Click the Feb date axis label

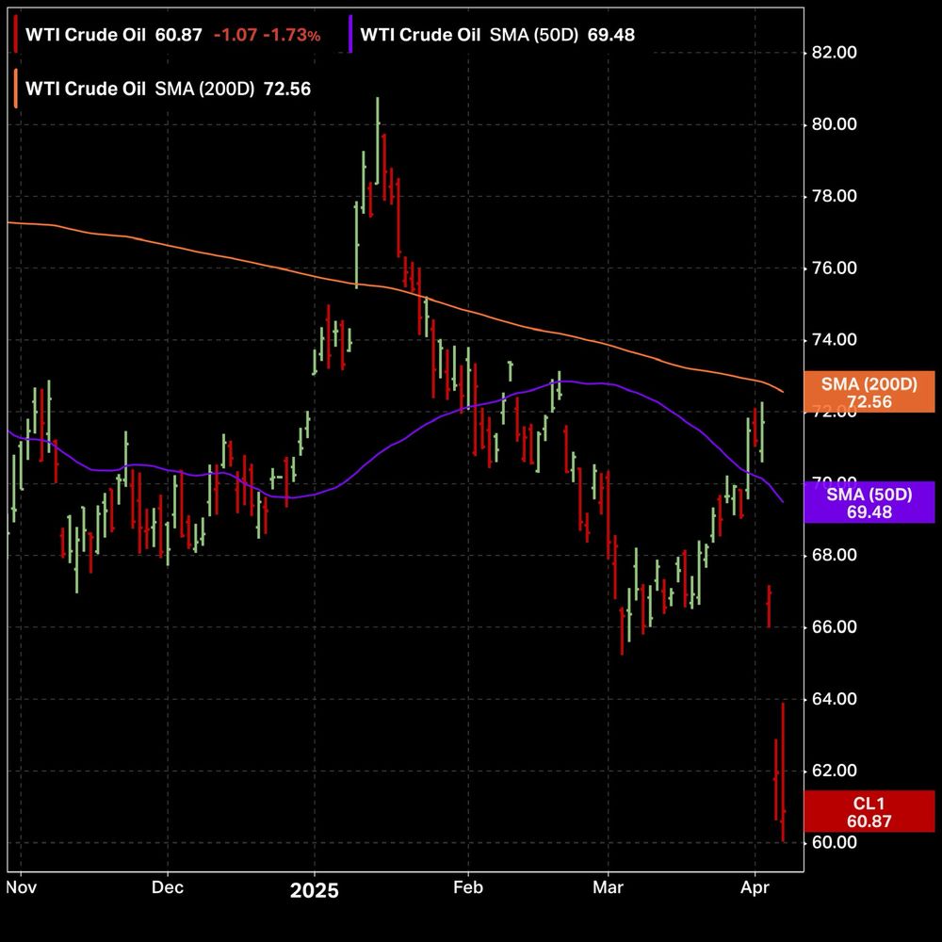[468, 887]
